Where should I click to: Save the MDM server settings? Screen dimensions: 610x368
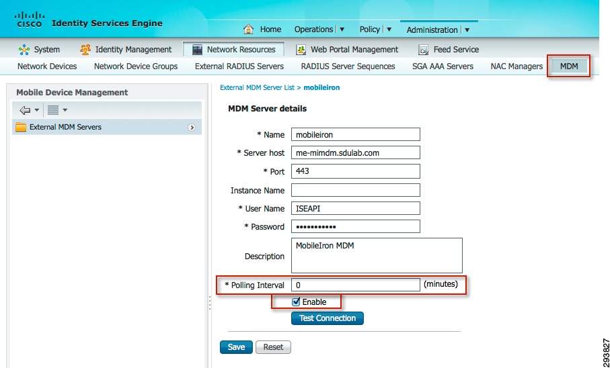(236, 347)
